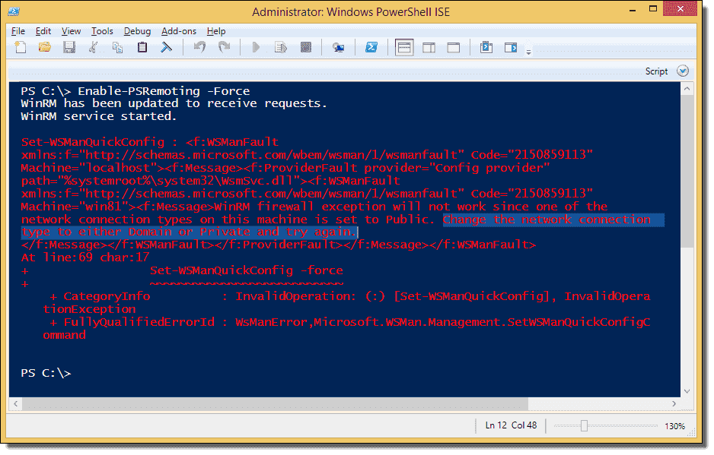Image resolution: width=714 pixels, height=455 pixels.
Task: Click the Run Selection icon
Action: pos(281,47)
